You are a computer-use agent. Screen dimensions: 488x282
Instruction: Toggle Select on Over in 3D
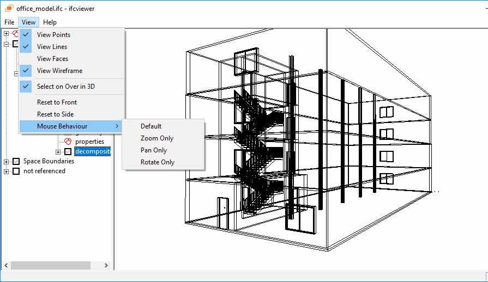(x=71, y=87)
